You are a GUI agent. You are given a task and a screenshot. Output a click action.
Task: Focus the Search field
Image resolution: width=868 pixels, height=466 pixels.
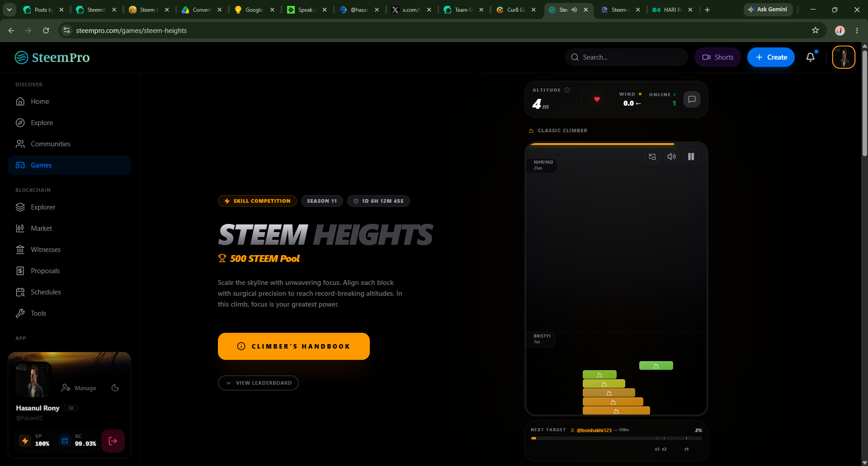pos(626,57)
